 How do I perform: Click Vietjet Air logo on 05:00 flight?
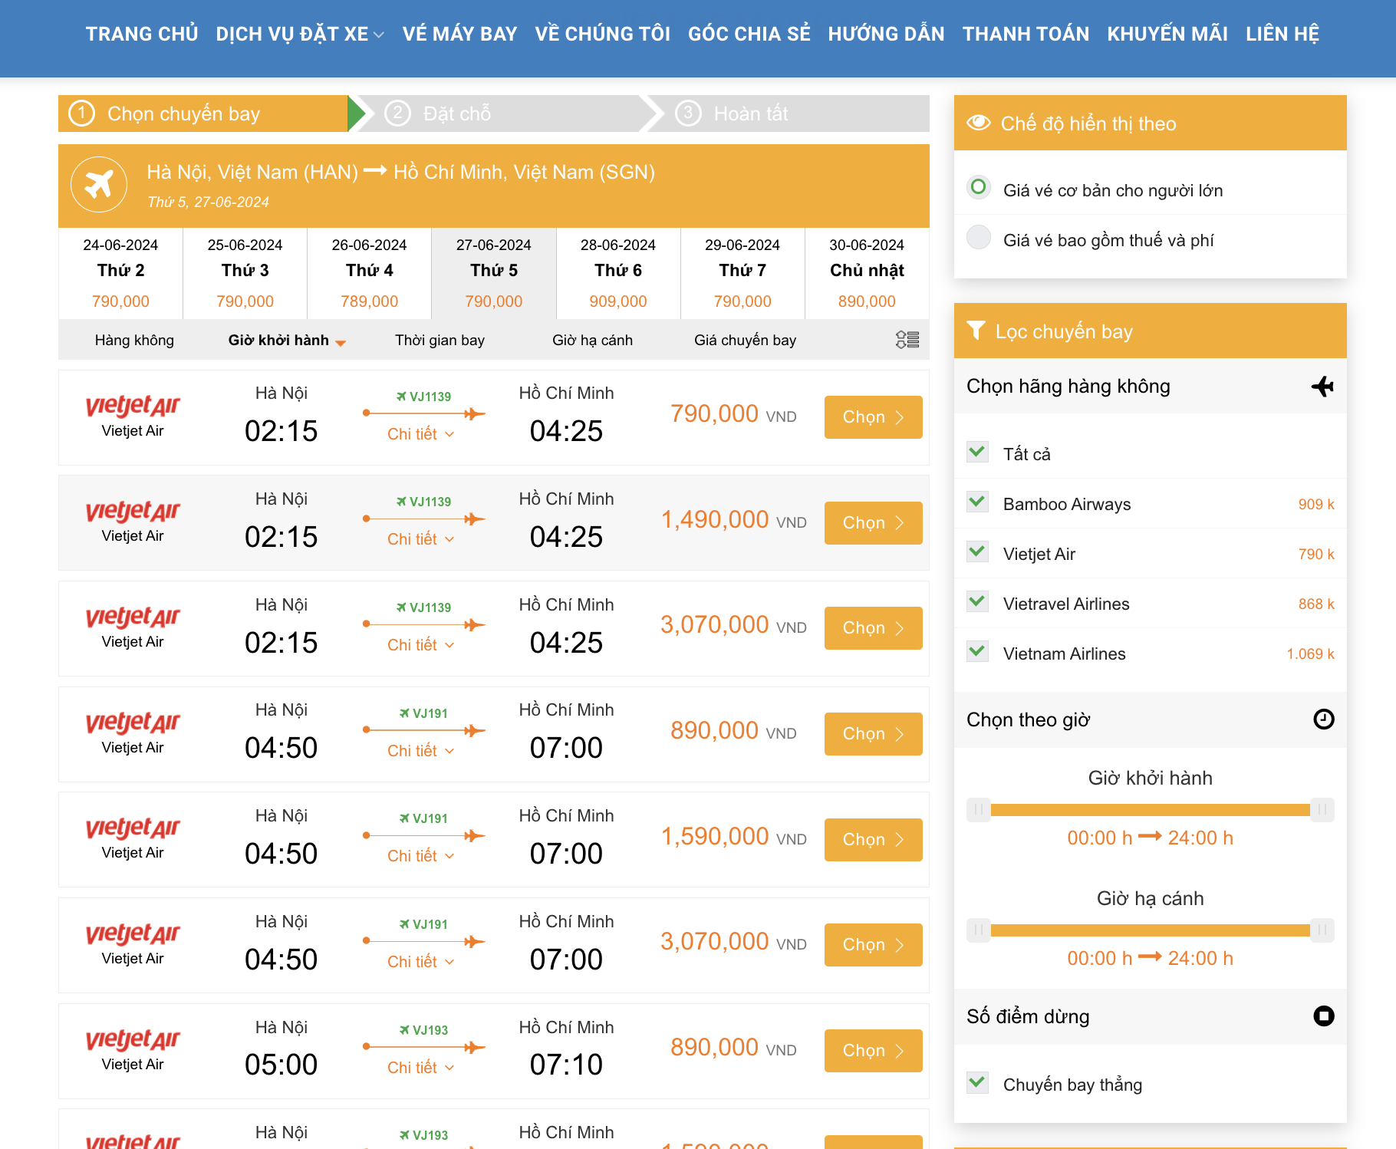pyautogui.click(x=133, y=1039)
